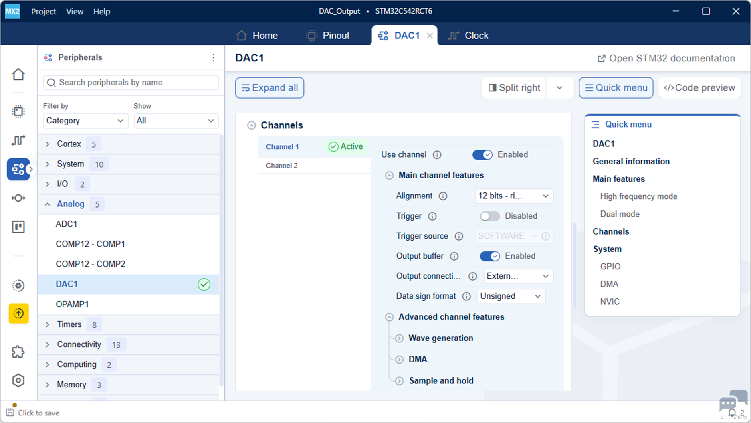
Task: Switch to the Clock tab
Action: coord(468,36)
